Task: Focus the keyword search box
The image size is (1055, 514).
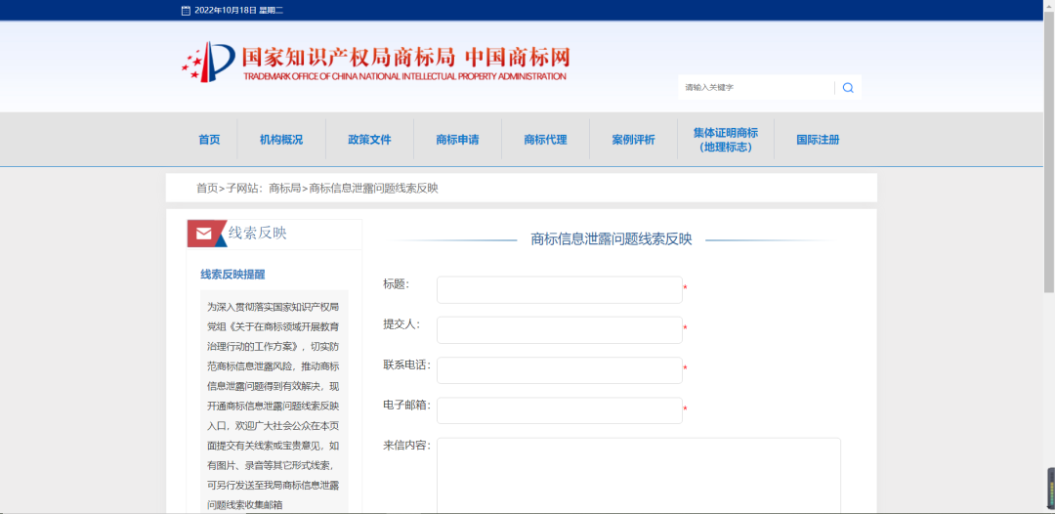Action: (755, 88)
